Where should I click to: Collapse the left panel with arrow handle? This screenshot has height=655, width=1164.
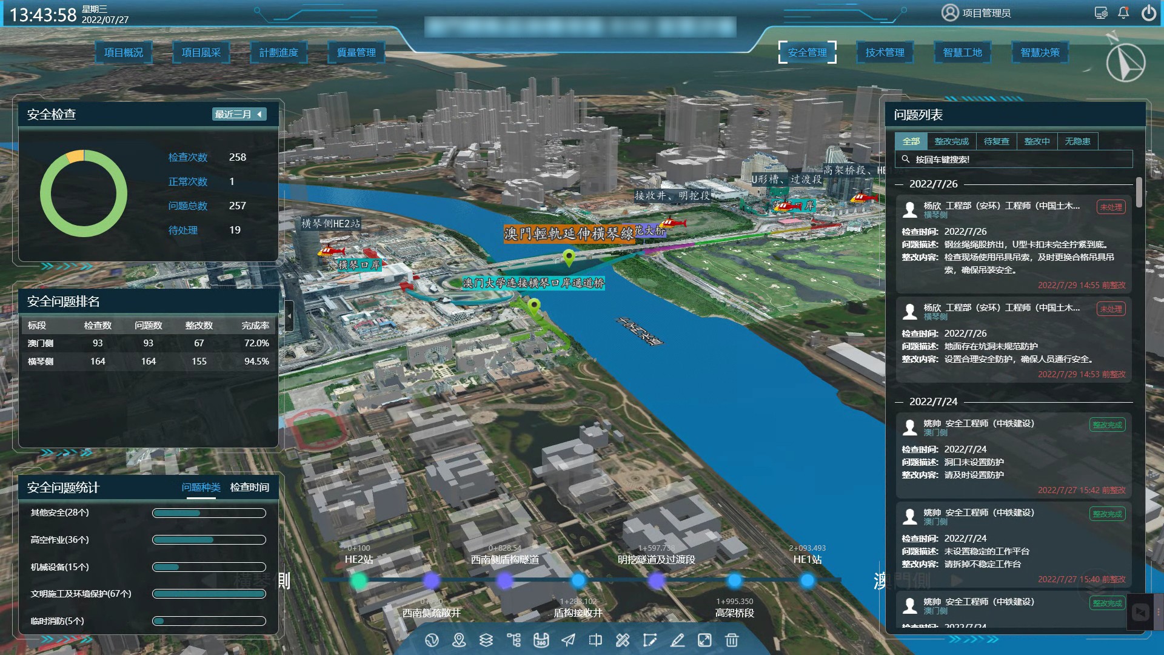click(x=289, y=316)
